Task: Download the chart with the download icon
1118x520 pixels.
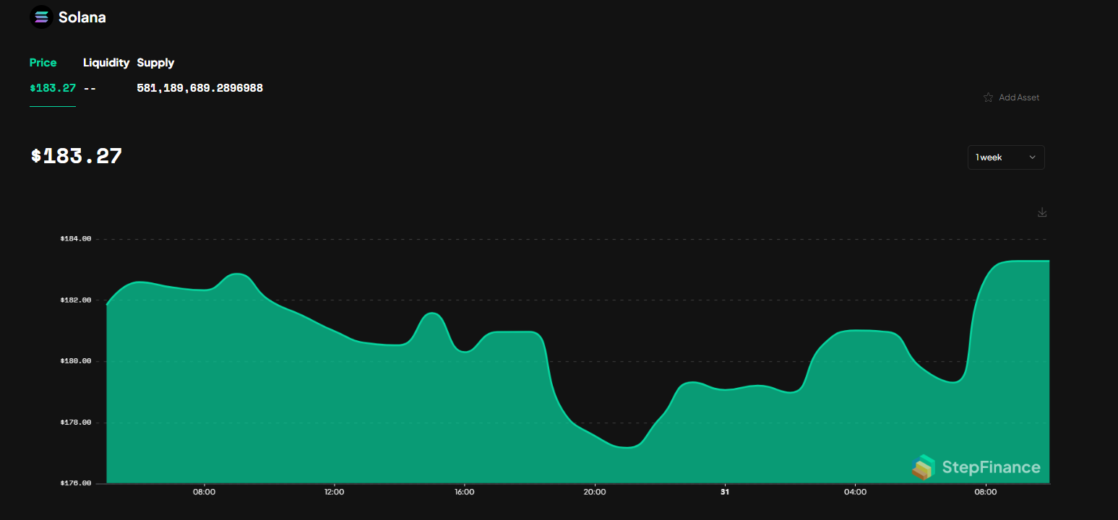Action: point(1041,212)
